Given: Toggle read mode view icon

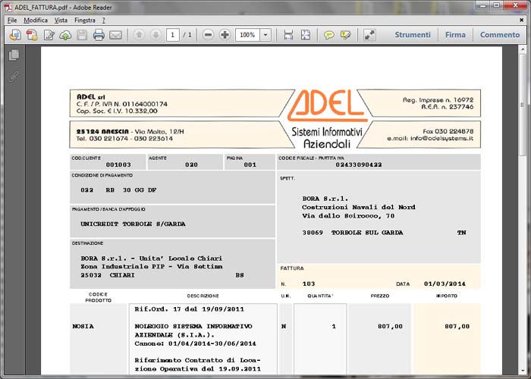Looking at the screenshot, I should 369,35.
